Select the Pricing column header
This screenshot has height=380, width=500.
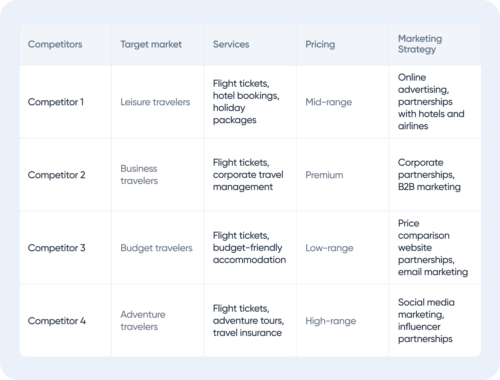320,44
